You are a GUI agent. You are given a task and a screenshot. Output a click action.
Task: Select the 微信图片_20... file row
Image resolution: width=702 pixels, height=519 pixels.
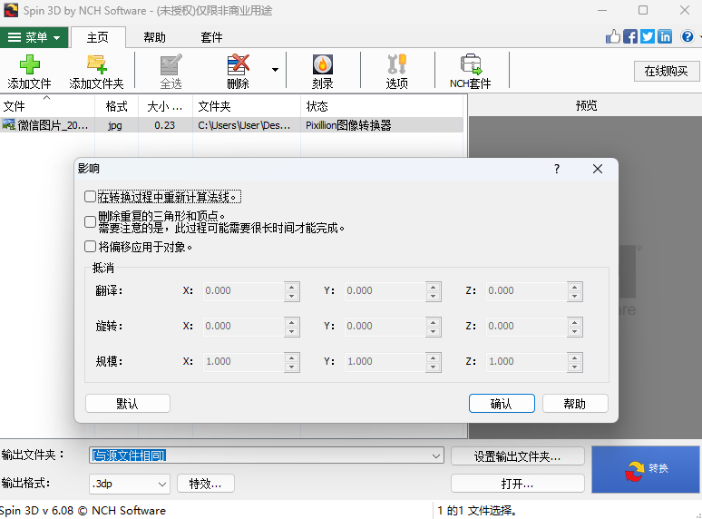click(x=231, y=125)
